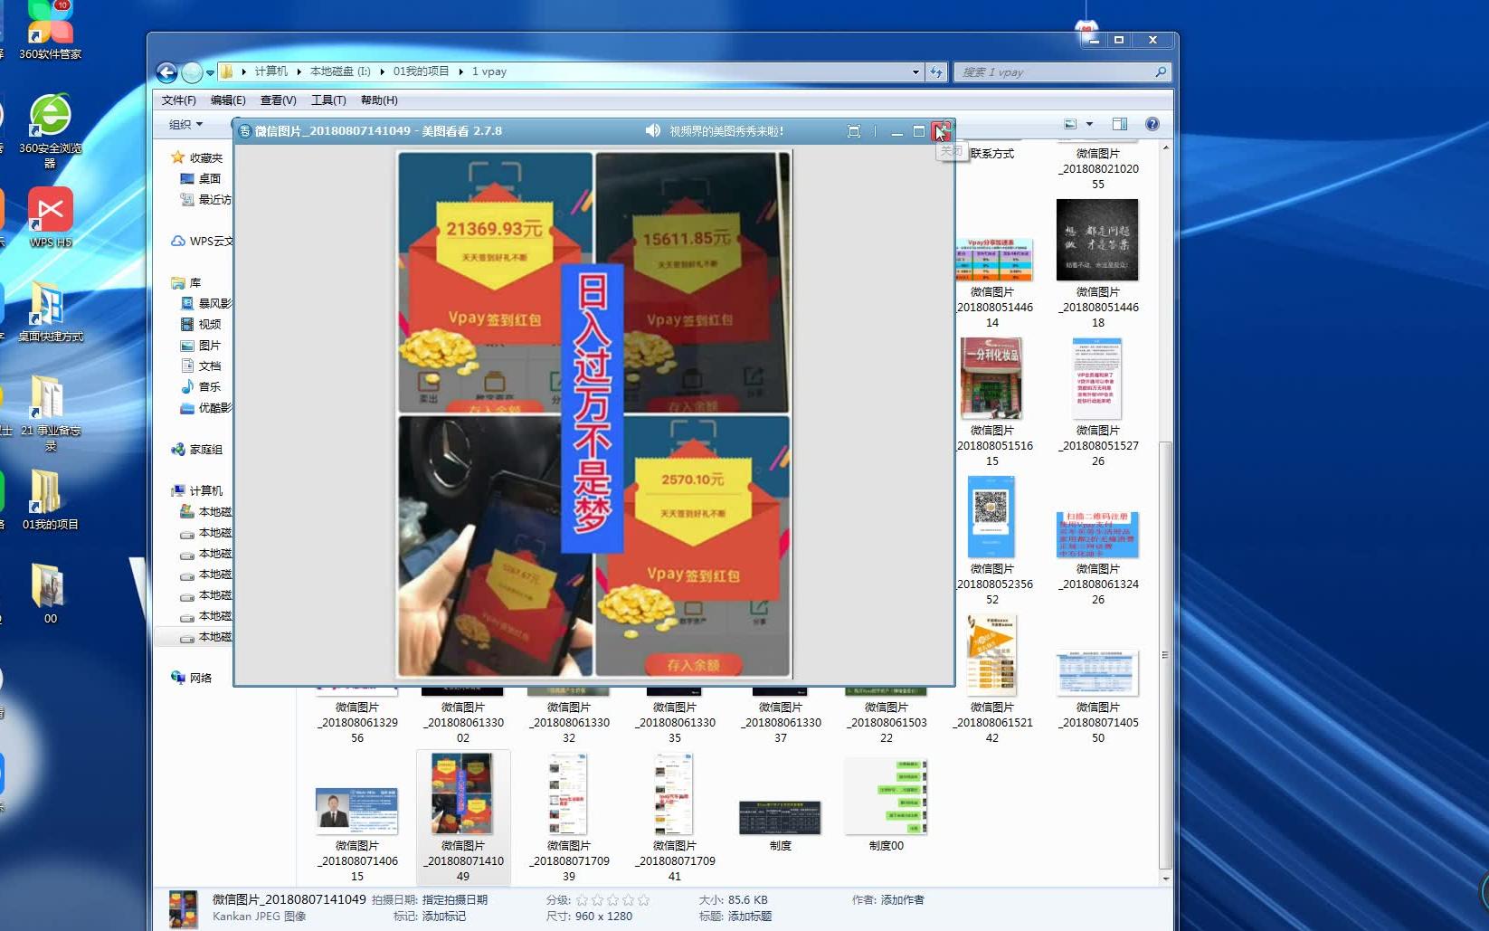Click the Explorer forward navigation arrow

(x=191, y=72)
